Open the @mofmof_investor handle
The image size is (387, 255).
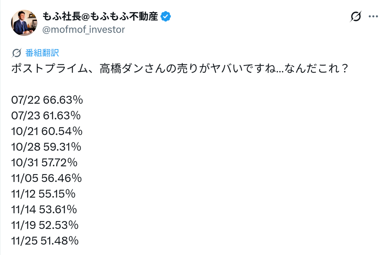pos(84,30)
